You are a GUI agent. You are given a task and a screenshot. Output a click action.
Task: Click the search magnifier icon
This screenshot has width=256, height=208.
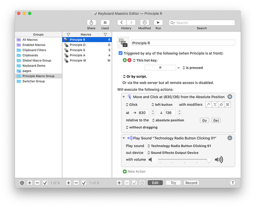[x=172, y=23]
